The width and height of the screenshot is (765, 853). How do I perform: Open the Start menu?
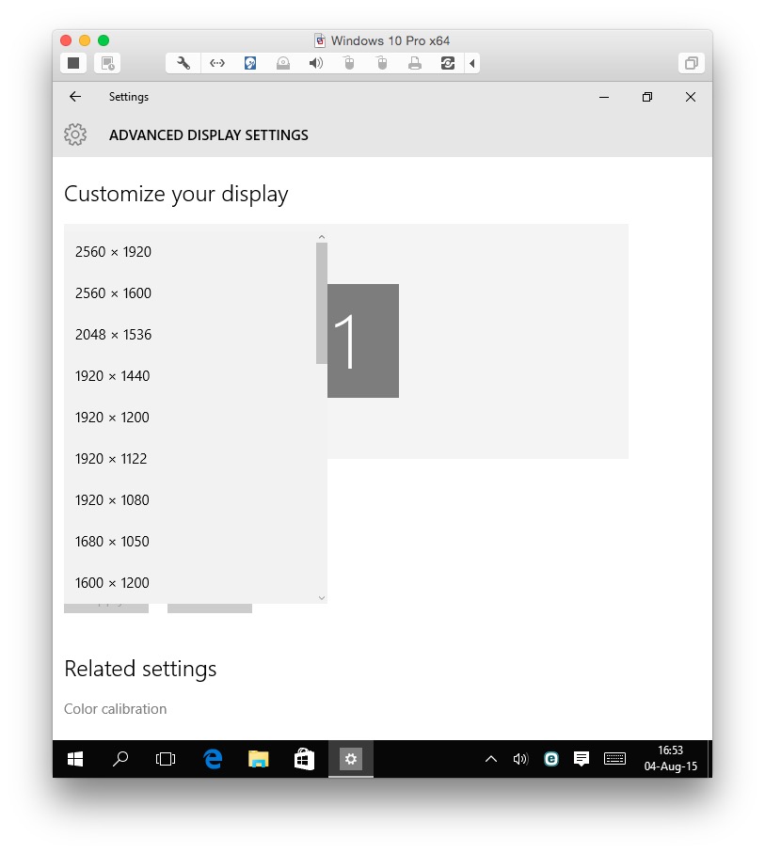pyautogui.click(x=74, y=759)
